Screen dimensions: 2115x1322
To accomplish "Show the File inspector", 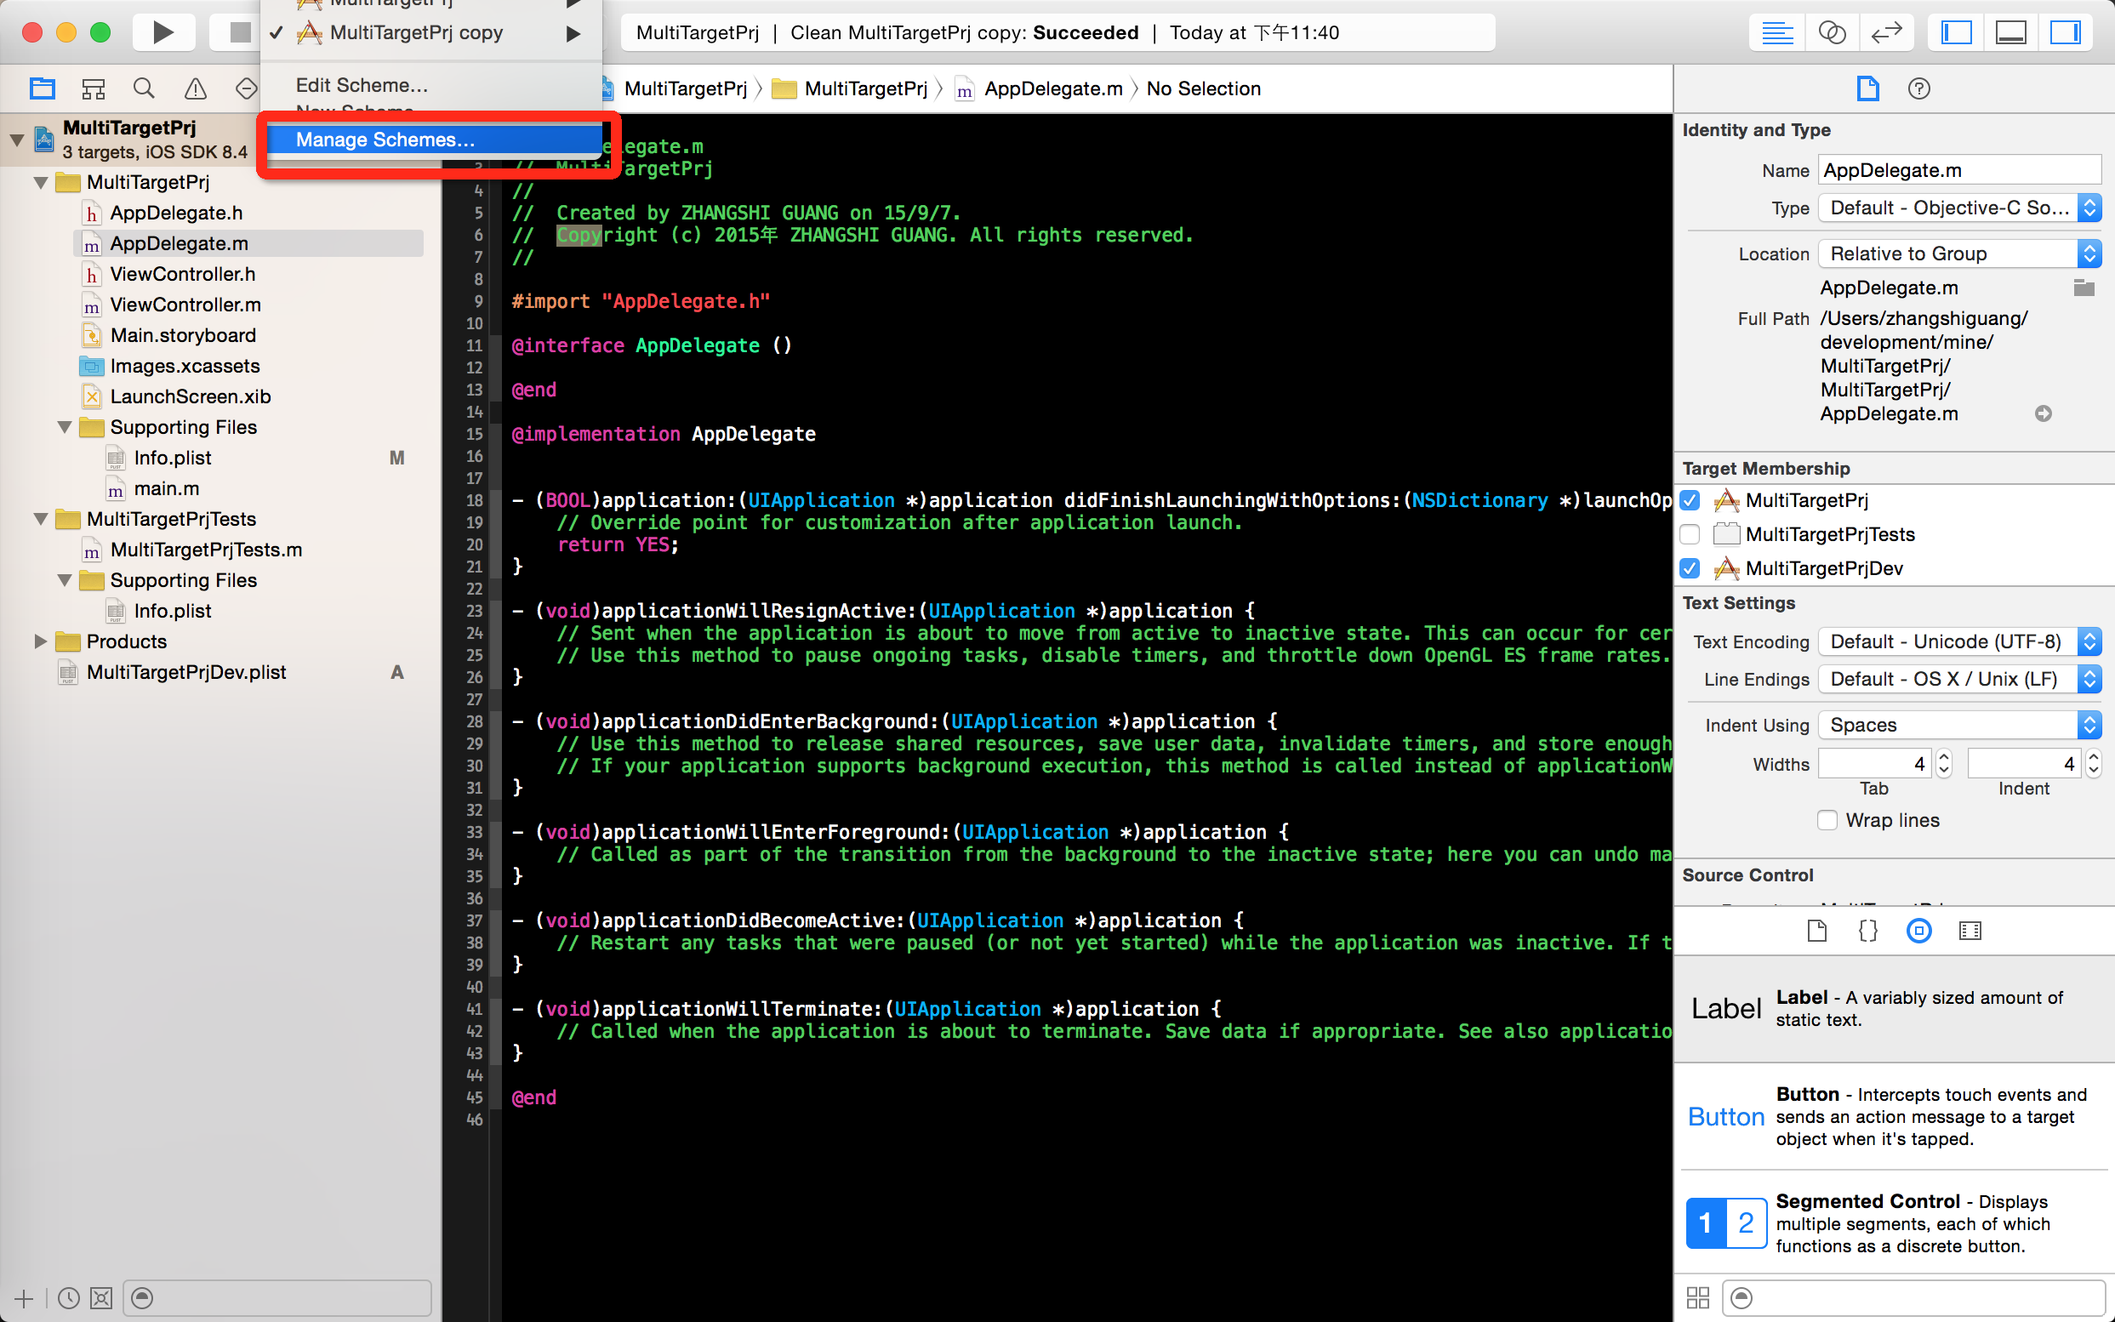I will [1867, 88].
